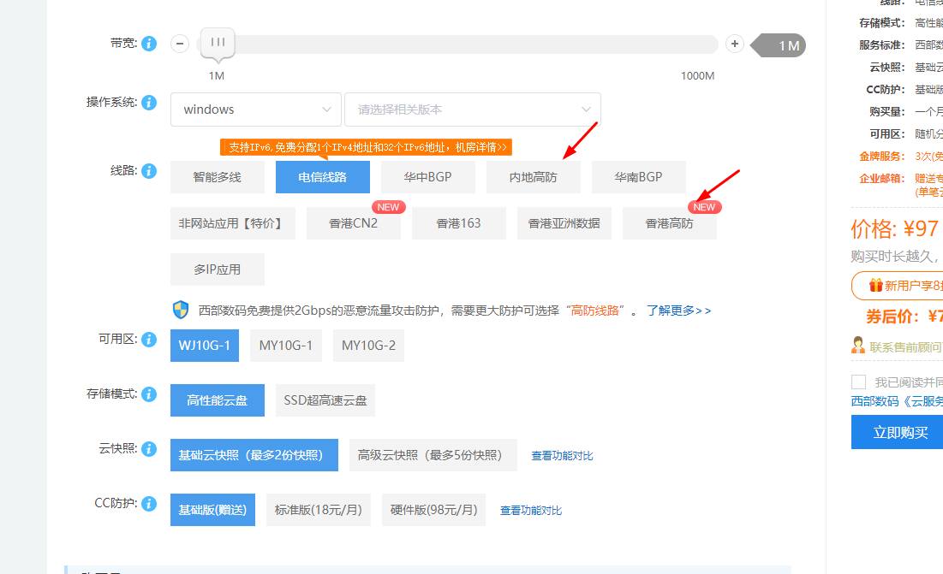Decrease bandwidth with the minus button
The image size is (943, 574).
click(x=180, y=44)
